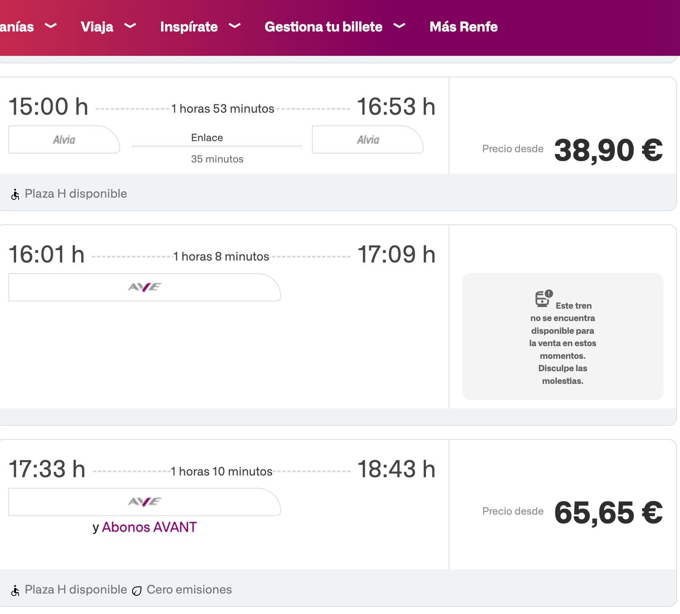680x614 pixels.
Task: Click the '1 horas 53 minutos' duration
Action: (x=223, y=109)
